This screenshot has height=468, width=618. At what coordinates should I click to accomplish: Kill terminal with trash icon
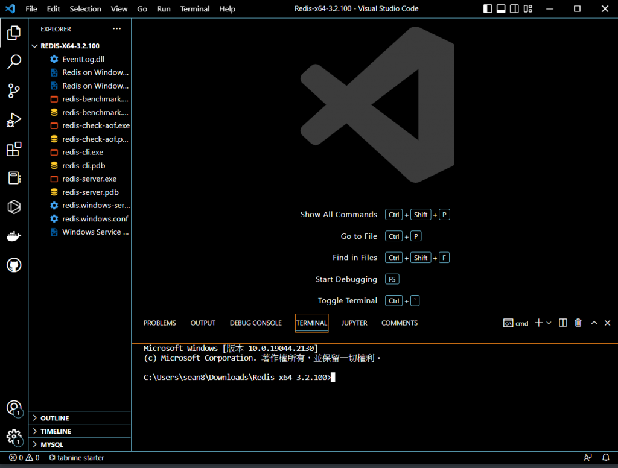578,323
